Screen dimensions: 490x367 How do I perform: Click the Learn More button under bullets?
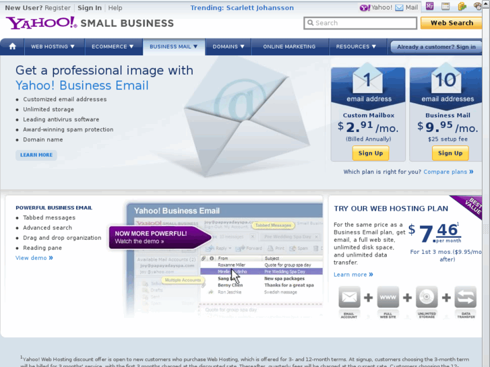tap(36, 155)
